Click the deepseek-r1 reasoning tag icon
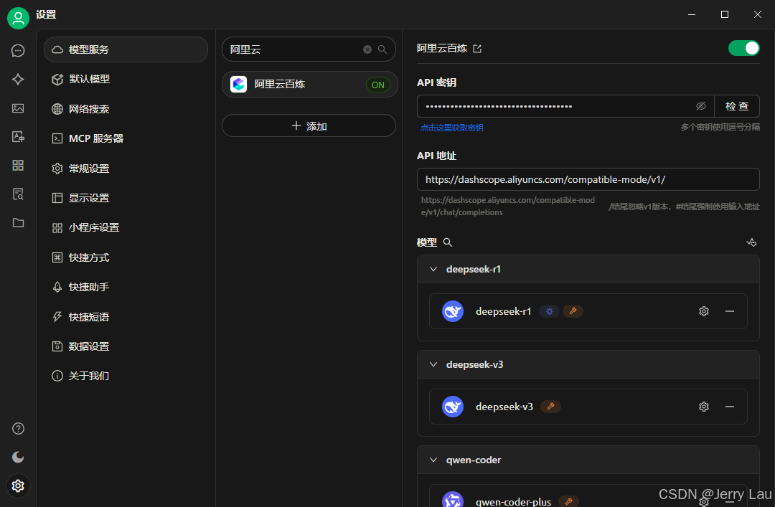Screen dimensions: 775x507 (549, 311)
